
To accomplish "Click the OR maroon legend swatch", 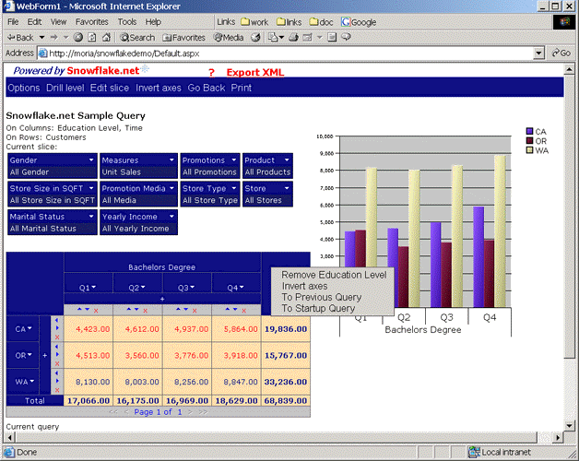I will tap(529, 141).
